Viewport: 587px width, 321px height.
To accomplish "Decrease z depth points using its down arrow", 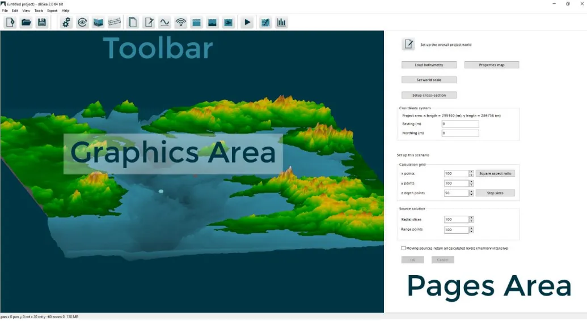I will [471, 195].
